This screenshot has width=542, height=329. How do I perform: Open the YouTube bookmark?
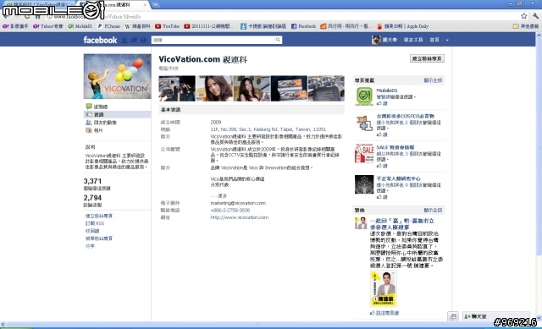pyautogui.click(x=168, y=26)
